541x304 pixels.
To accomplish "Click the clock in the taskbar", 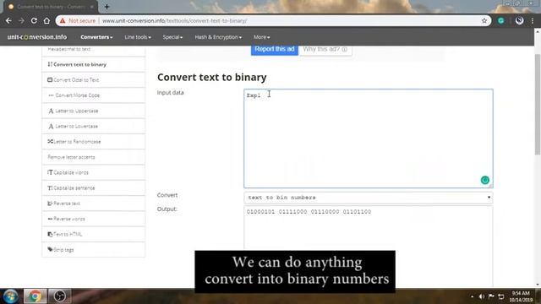I will (521, 296).
